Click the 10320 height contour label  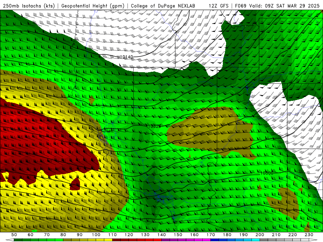pyautogui.click(x=154, y=126)
